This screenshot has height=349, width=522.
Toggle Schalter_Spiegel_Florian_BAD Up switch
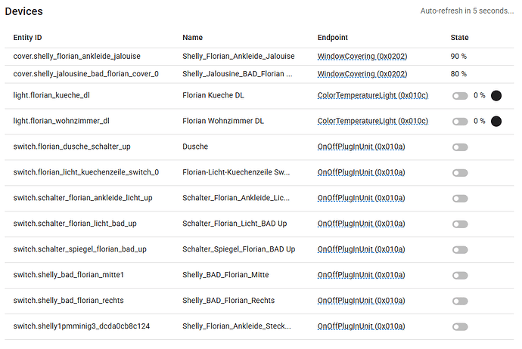tap(460, 249)
